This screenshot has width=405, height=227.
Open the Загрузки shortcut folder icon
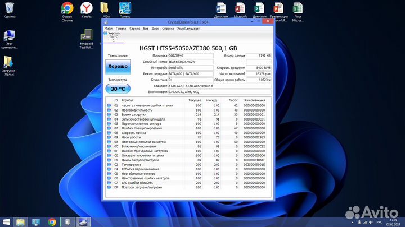(10, 66)
